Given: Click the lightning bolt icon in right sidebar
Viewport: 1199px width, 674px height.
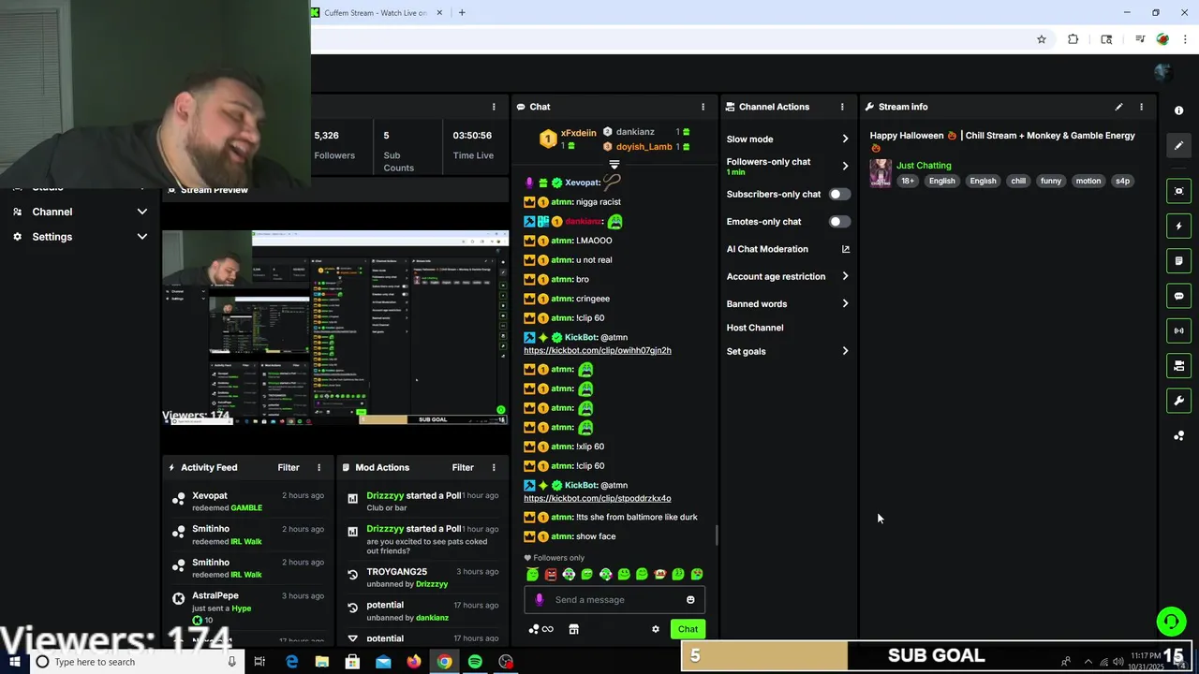Looking at the screenshot, I should click(x=1178, y=226).
